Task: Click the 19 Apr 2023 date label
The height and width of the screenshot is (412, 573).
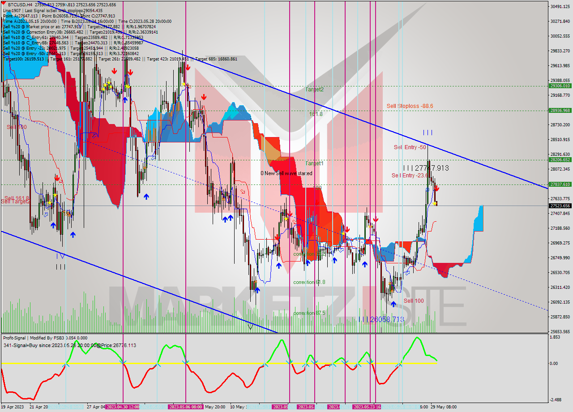Action: 12,407
